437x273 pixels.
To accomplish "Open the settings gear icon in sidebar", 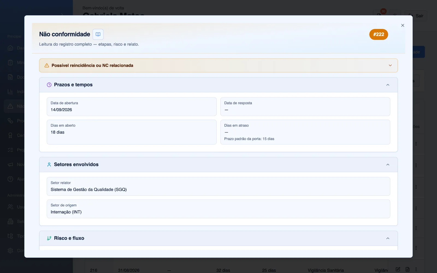I will [10, 250].
